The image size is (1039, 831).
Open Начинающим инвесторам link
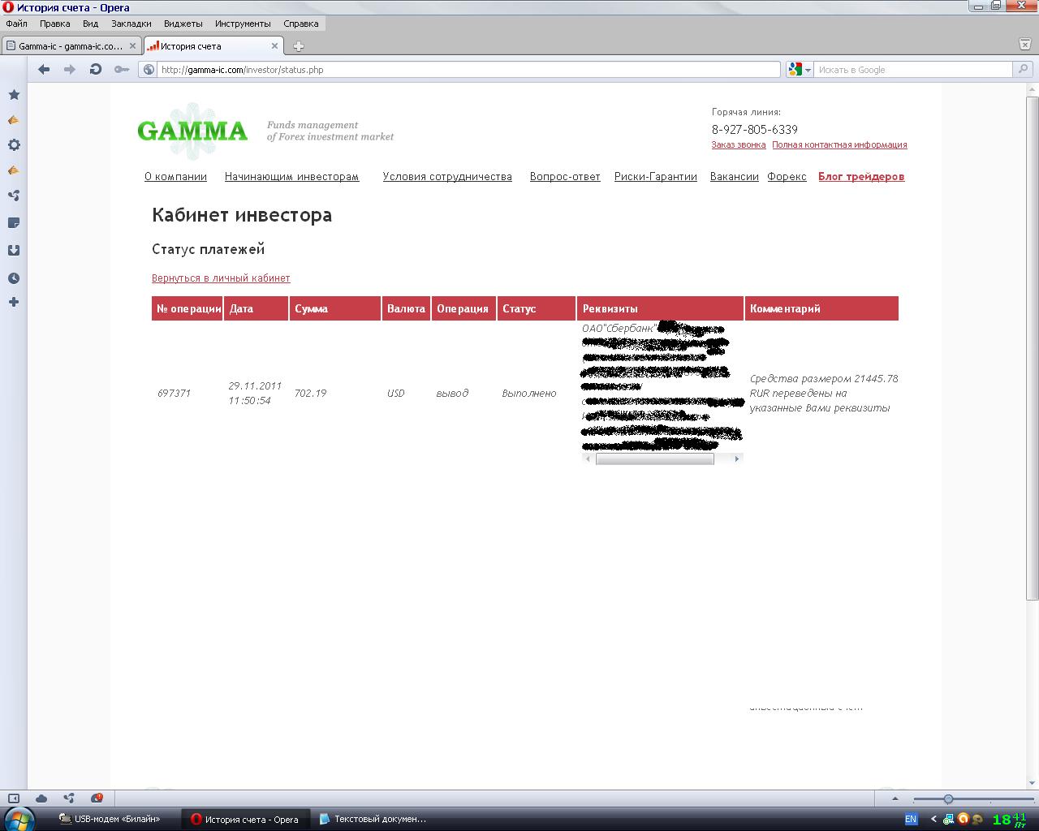(x=291, y=177)
